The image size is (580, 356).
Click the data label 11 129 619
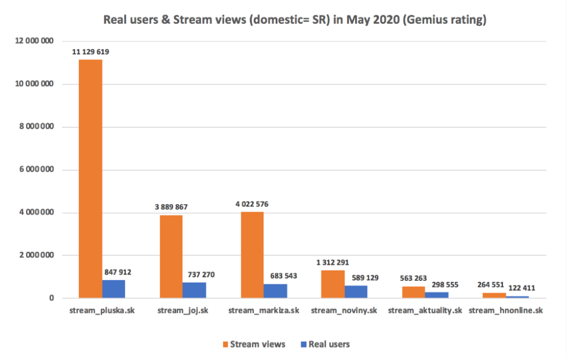point(91,52)
